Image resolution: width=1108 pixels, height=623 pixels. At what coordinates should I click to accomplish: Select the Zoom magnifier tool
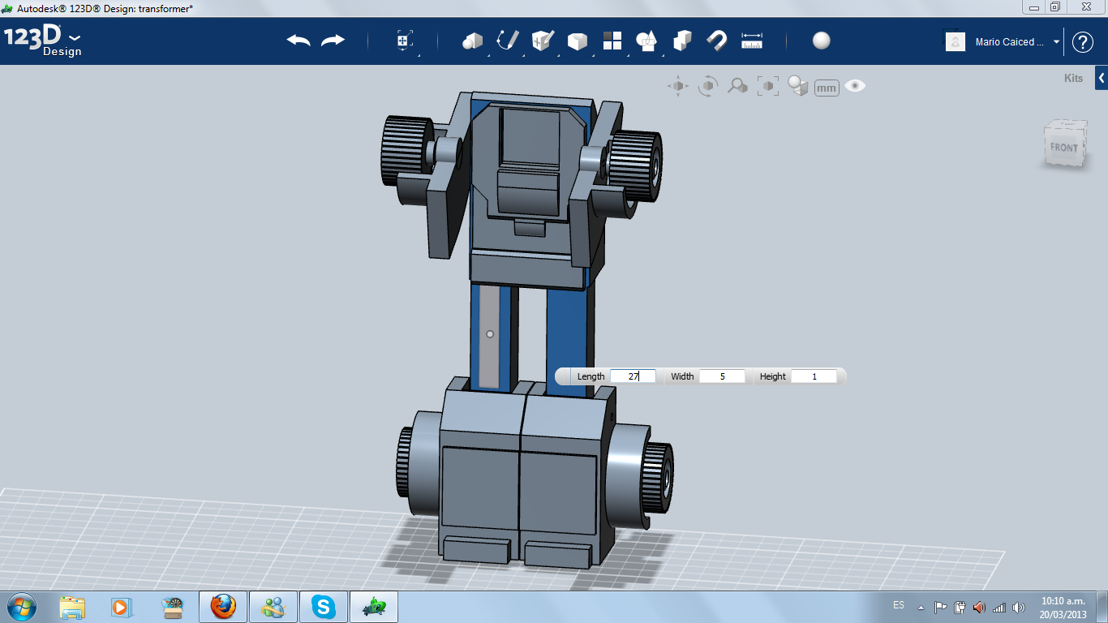737,86
